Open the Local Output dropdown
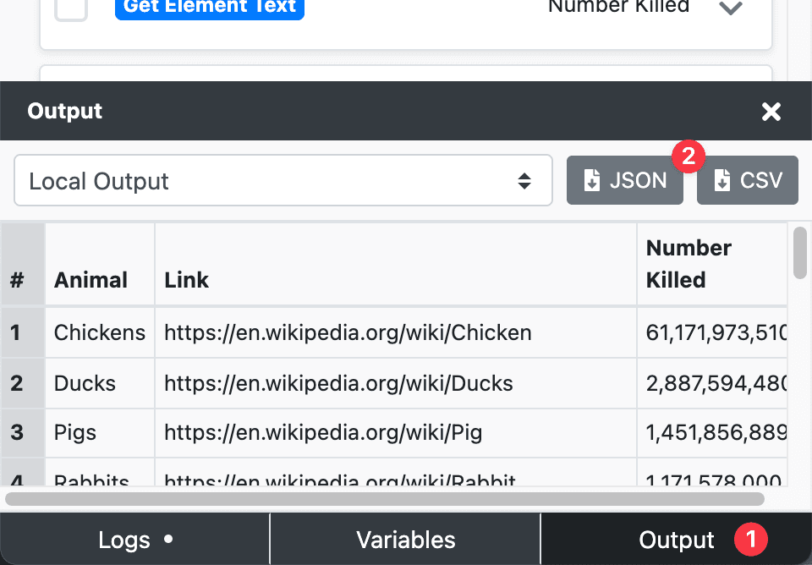The height and width of the screenshot is (565, 812). click(x=283, y=180)
